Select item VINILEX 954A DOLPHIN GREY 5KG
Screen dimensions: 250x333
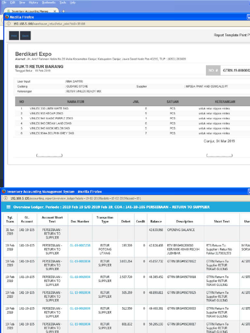click(x=52, y=133)
